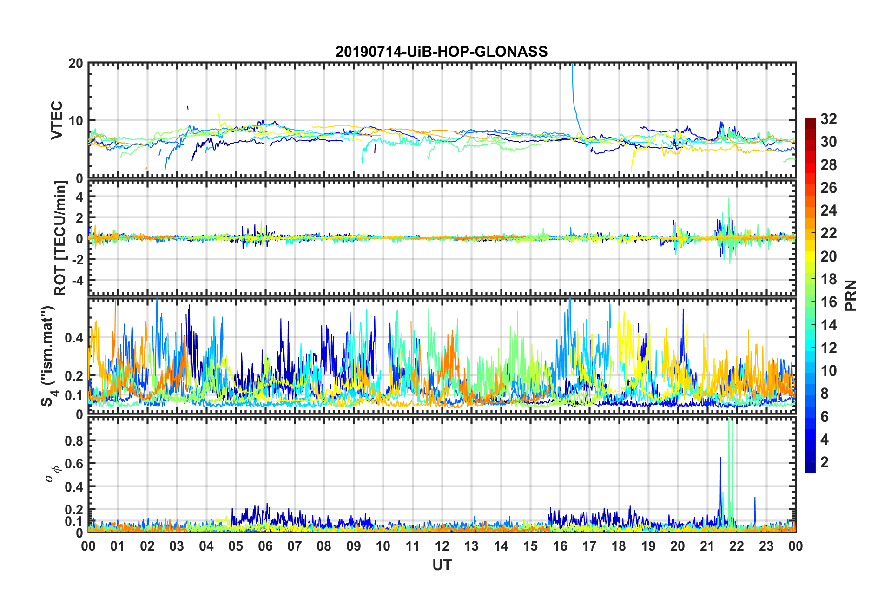Image resolution: width=884 pixels, height=591 pixels.
Task: Click the "PRN" colorbar label
Action: (x=851, y=295)
